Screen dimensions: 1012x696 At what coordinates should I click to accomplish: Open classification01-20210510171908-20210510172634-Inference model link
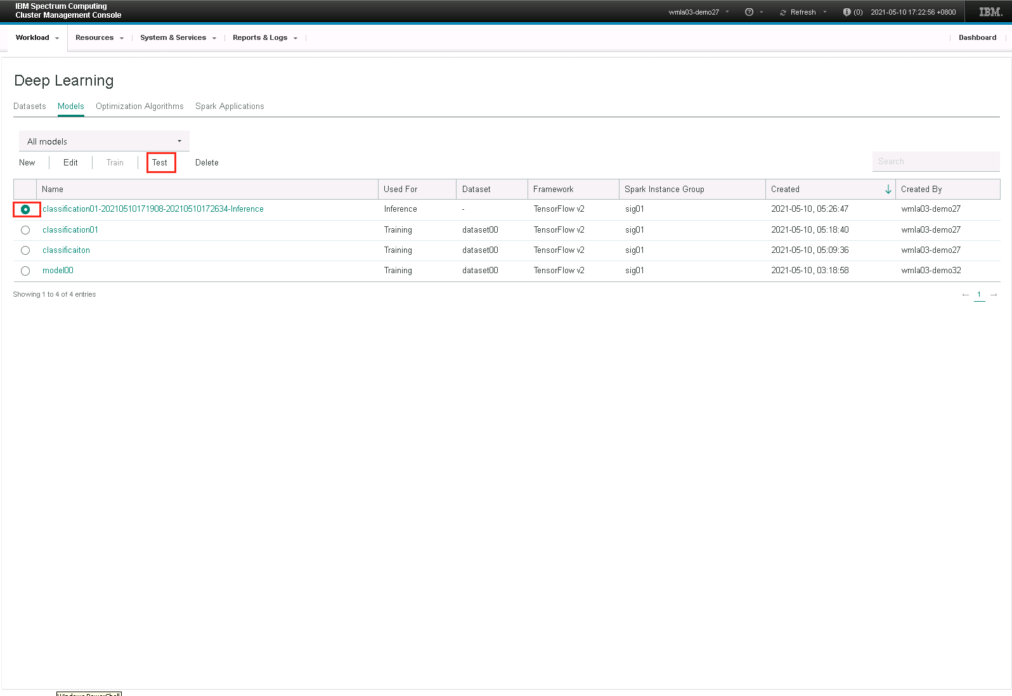click(153, 209)
